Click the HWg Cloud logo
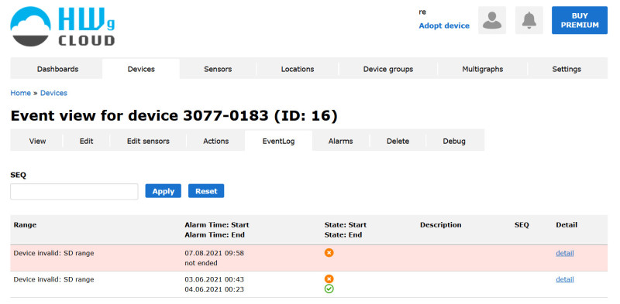620x304 pixels. [x=63, y=26]
